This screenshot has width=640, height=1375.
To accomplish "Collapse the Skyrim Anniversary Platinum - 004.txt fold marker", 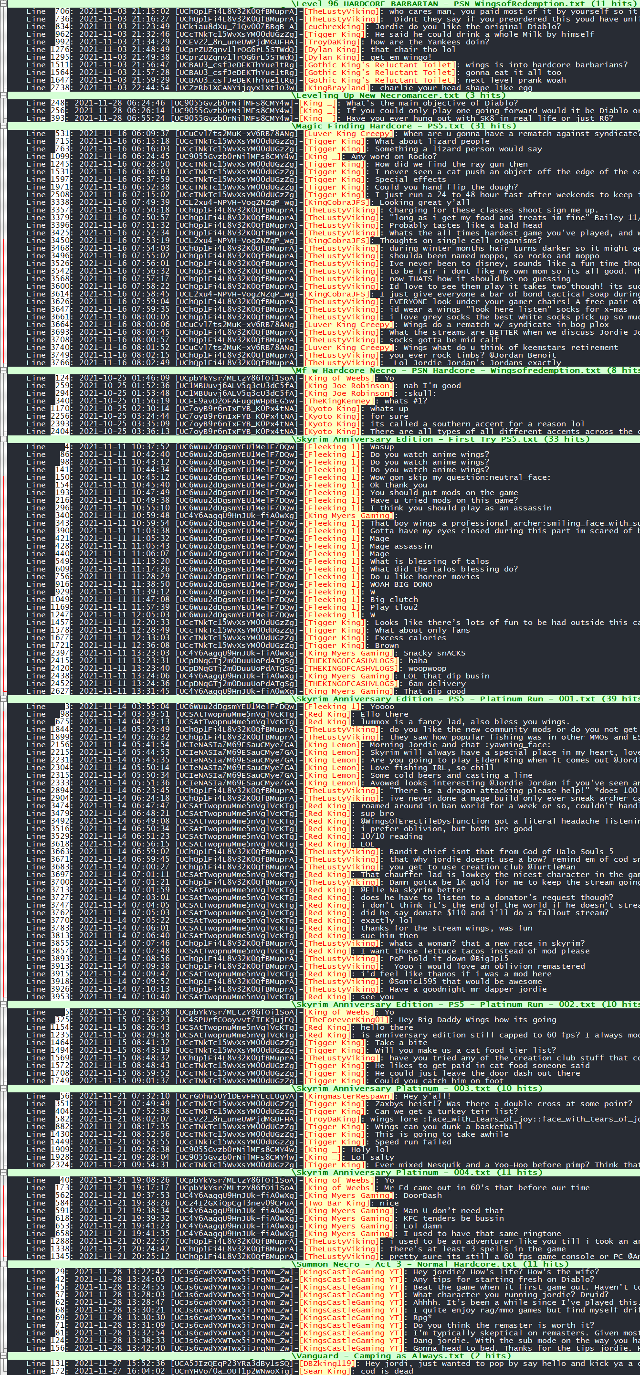I will tap(3, 1172).
